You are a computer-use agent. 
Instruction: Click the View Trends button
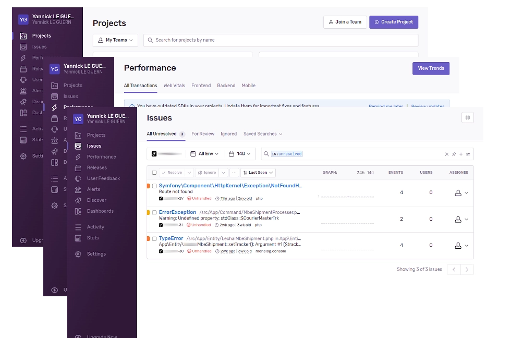[x=431, y=68]
